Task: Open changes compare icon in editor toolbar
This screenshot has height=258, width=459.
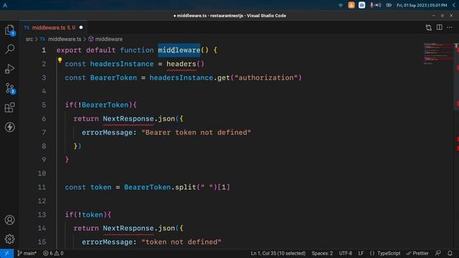Action: point(429,27)
